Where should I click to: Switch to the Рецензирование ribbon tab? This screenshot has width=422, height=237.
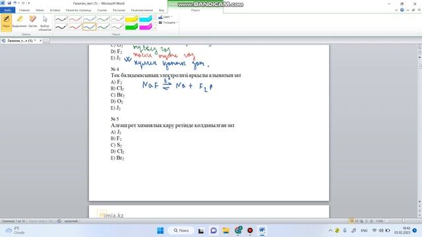point(142,11)
